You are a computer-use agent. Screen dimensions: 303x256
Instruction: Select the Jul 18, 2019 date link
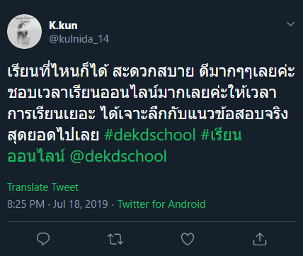click(x=80, y=204)
